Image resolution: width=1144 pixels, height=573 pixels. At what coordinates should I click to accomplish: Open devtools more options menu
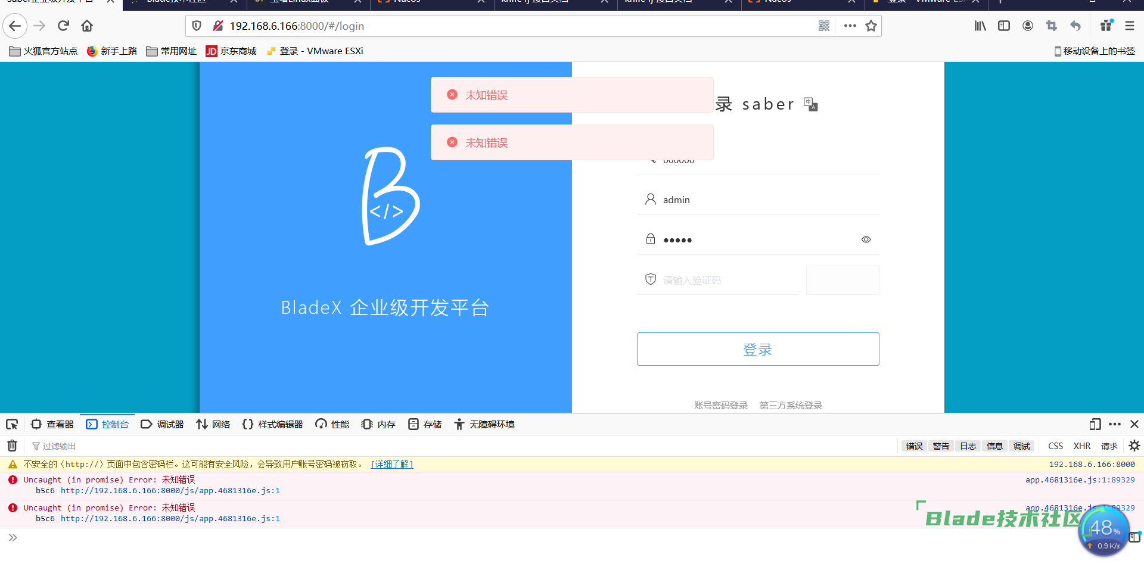click(1115, 424)
